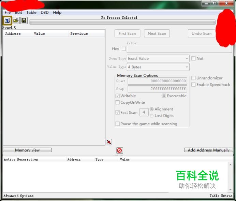Open Memory view

[27, 150]
